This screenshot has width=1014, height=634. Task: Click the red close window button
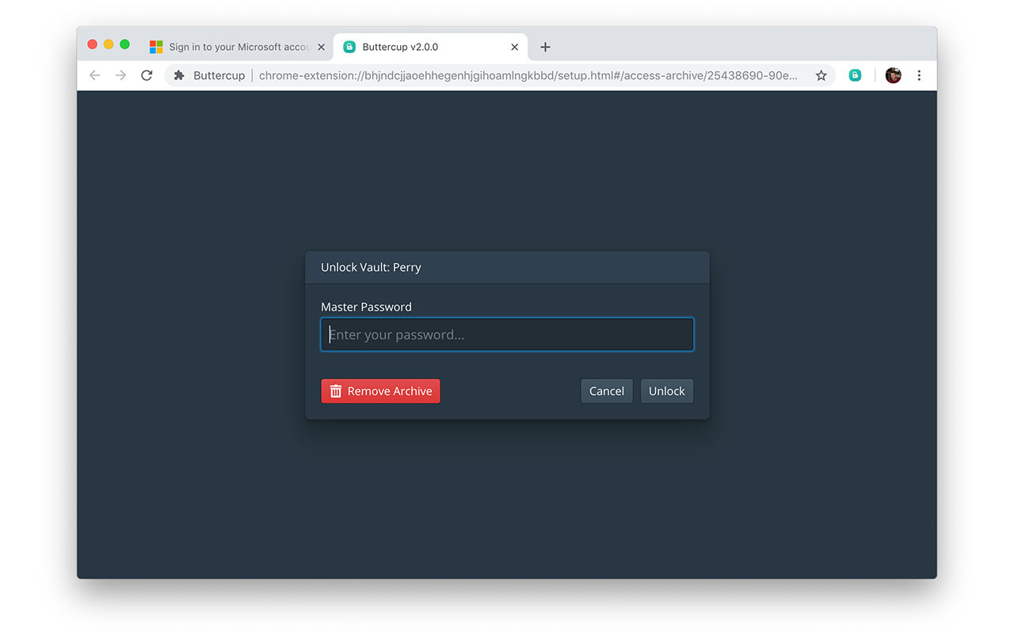93,44
